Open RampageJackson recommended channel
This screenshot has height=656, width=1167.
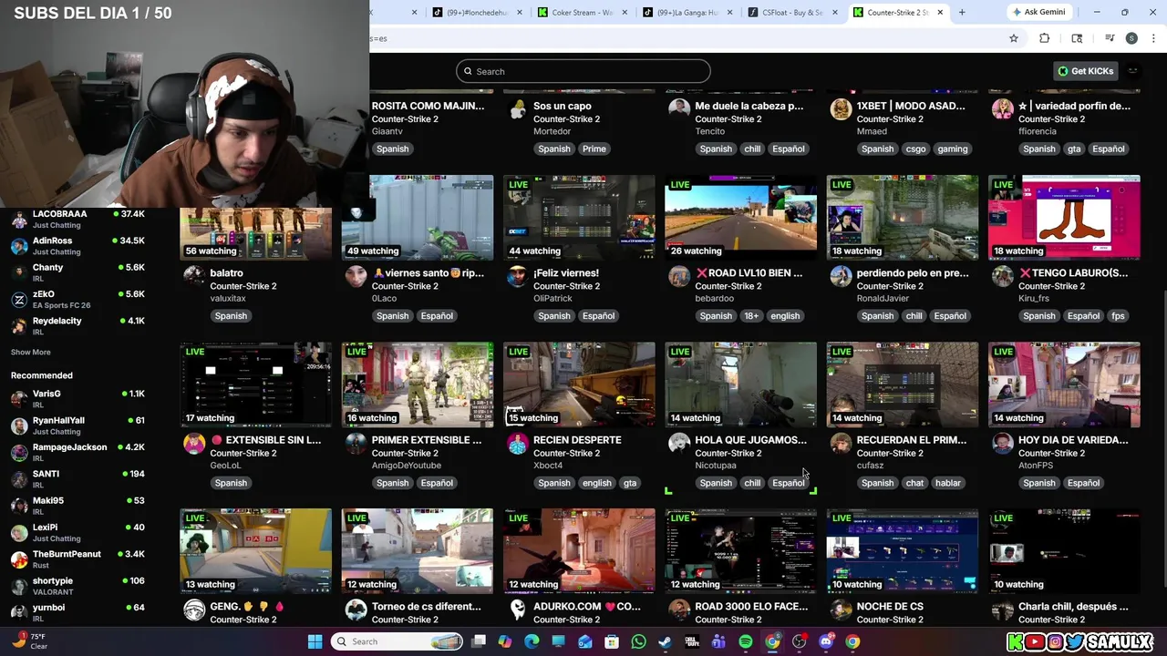pos(77,452)
